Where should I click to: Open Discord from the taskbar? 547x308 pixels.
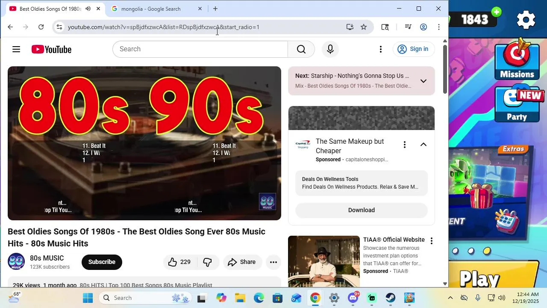coord(353,298)
